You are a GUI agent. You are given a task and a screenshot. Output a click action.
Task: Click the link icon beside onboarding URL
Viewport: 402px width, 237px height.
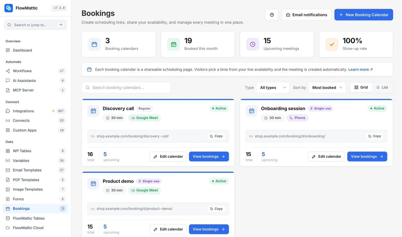click(251, 136)
